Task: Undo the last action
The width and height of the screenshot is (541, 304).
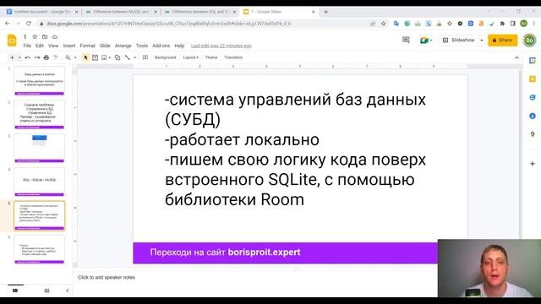Action: click(28, 57)
